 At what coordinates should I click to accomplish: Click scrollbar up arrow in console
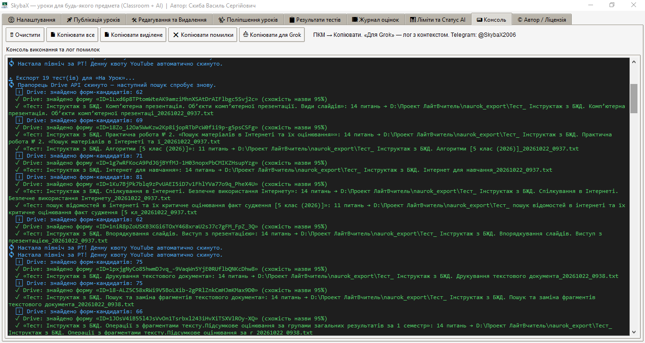click(x=634, y=61)
